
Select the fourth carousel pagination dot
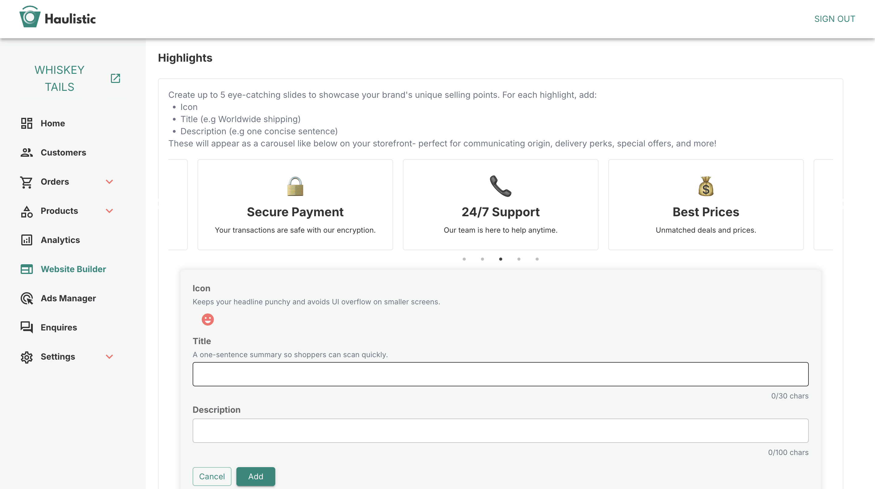(519, 259)
